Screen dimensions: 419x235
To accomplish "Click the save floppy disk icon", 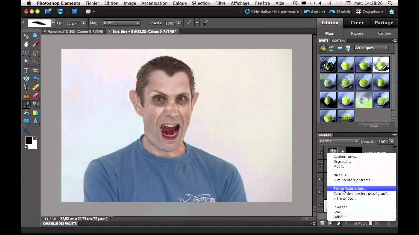I will tap(60, 12).
